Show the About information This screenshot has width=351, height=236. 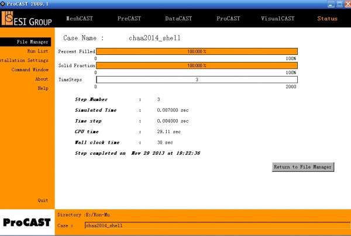[x=42, y=79]
